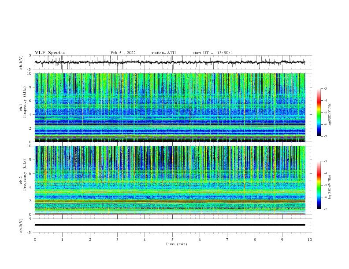Click the ch.2 "Frequency (kHz)" axis label

tap(25, 175)
